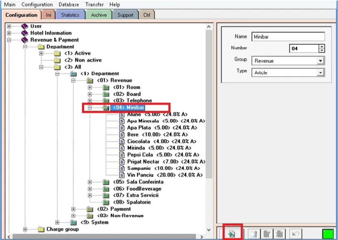Open the Type dropdown
This screenshot has width=338, height=240.
pyautogui.click(x=321, y=73)
